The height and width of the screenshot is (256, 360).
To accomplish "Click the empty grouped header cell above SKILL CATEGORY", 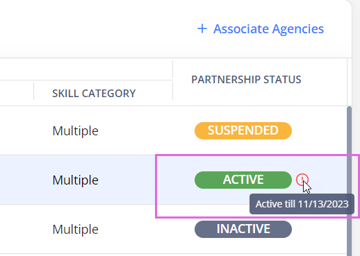I will 86,69.
